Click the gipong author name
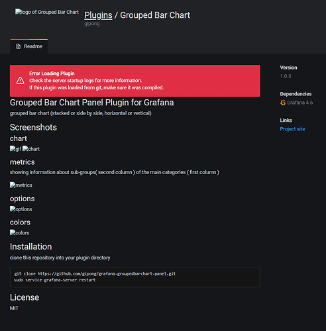Viewport: 326px width, 331px height. pyautogui.click(x=92, y=24)
